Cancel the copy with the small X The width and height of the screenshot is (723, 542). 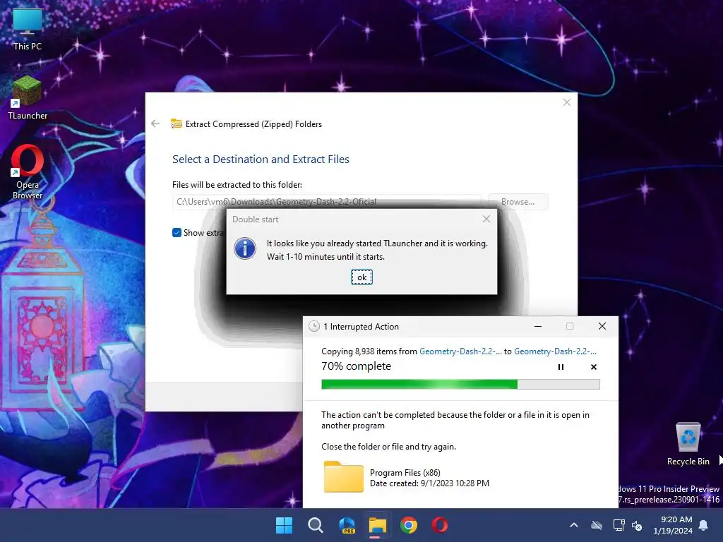[x=593, y=367]
